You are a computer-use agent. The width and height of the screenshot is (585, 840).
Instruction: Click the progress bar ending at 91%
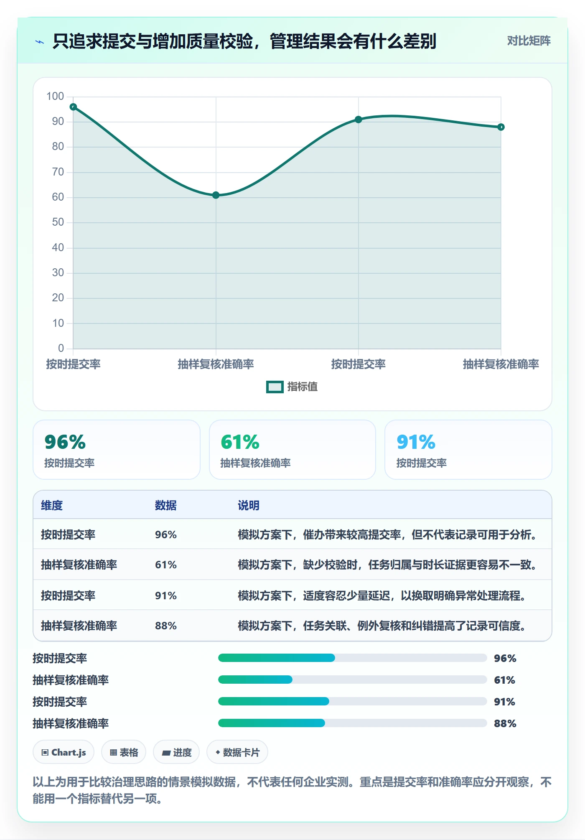point(352,701)
